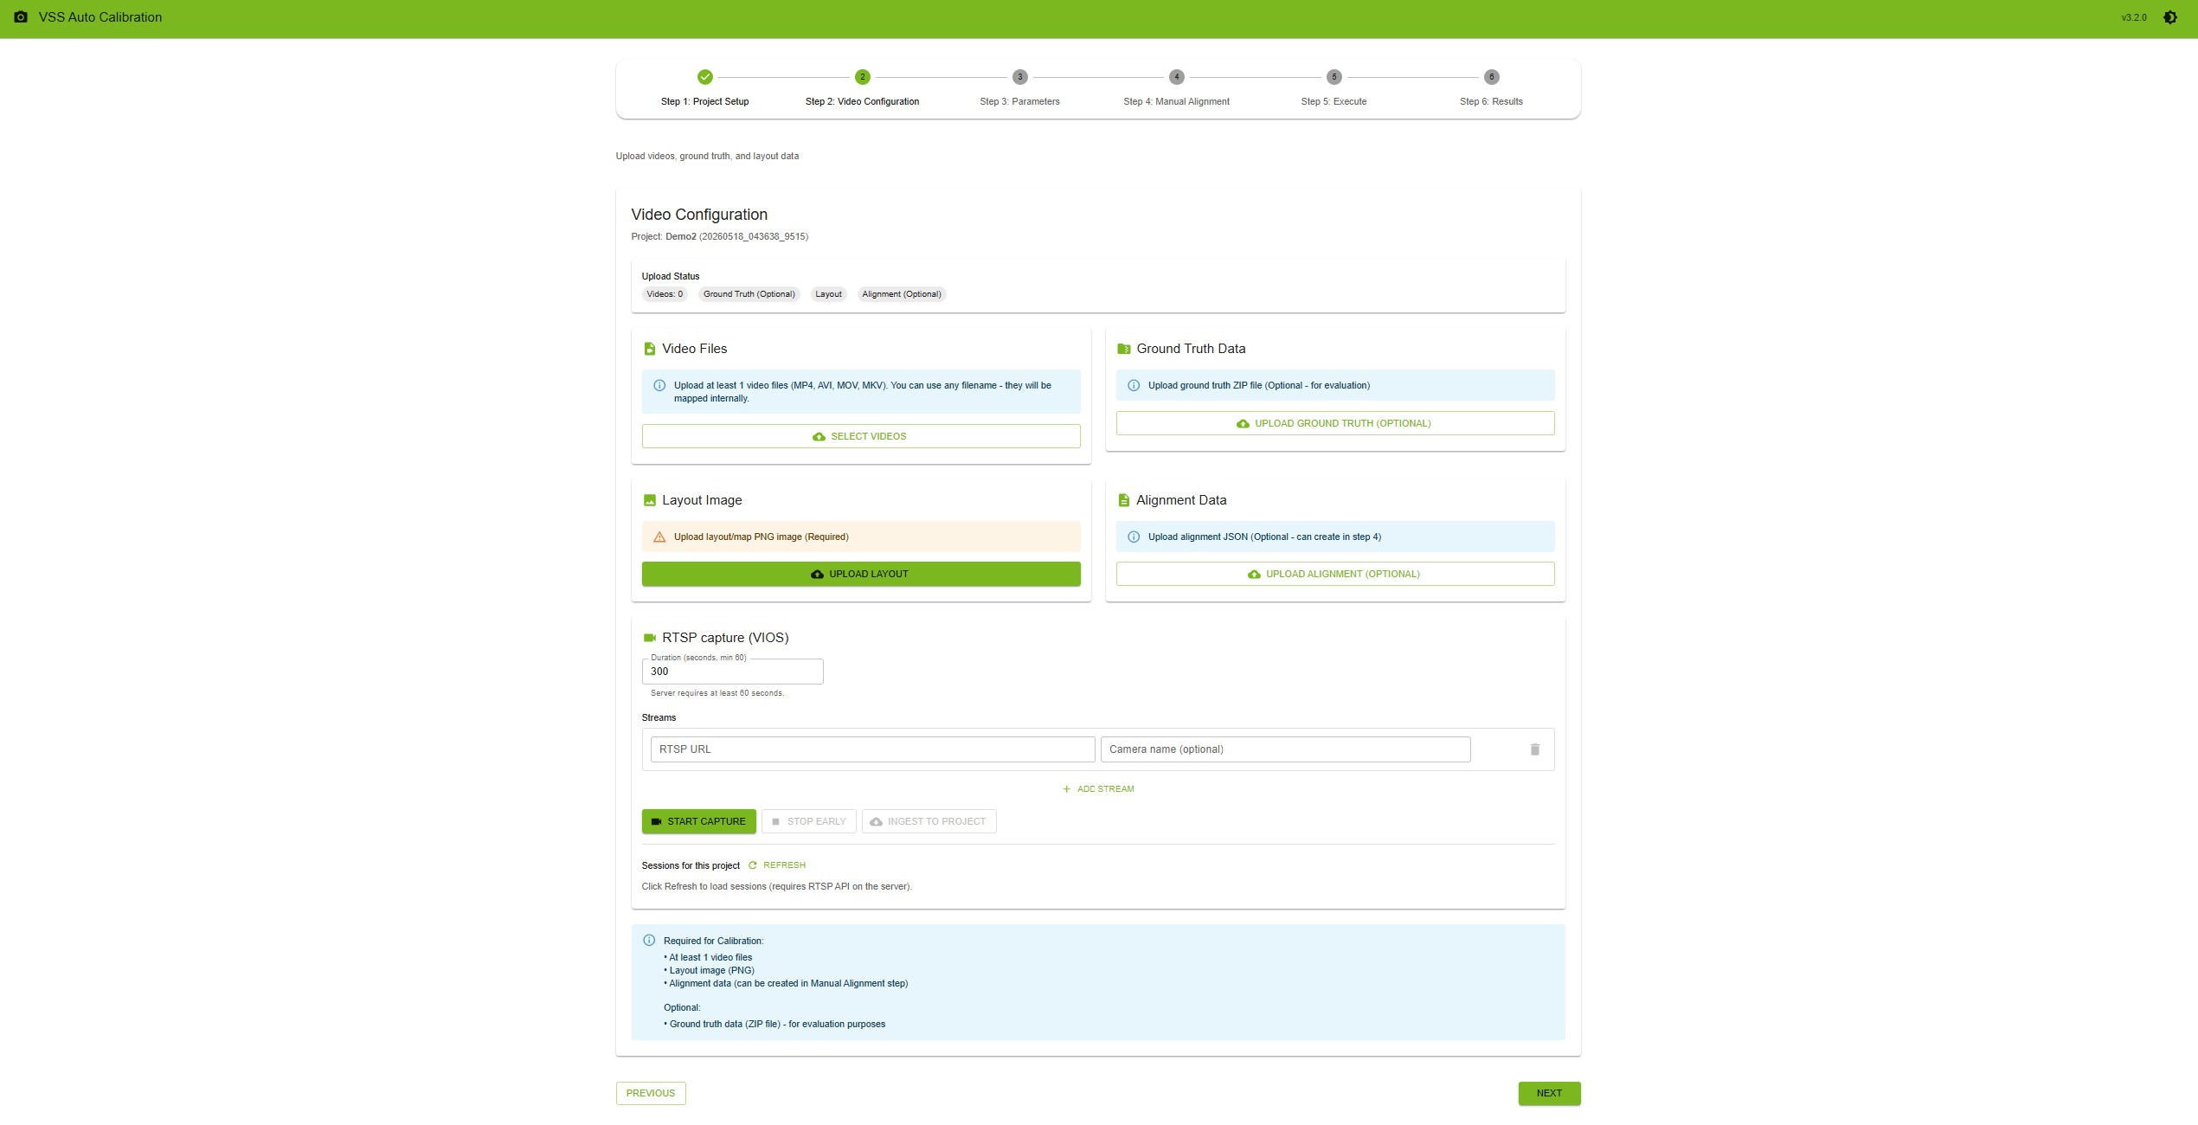This screenshot has height=1125, width=2198.
Task: Open Step 2: Video Configuration
Action: tap(863, 102)
